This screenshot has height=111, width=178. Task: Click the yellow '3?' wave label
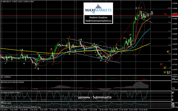pos(165,68)
